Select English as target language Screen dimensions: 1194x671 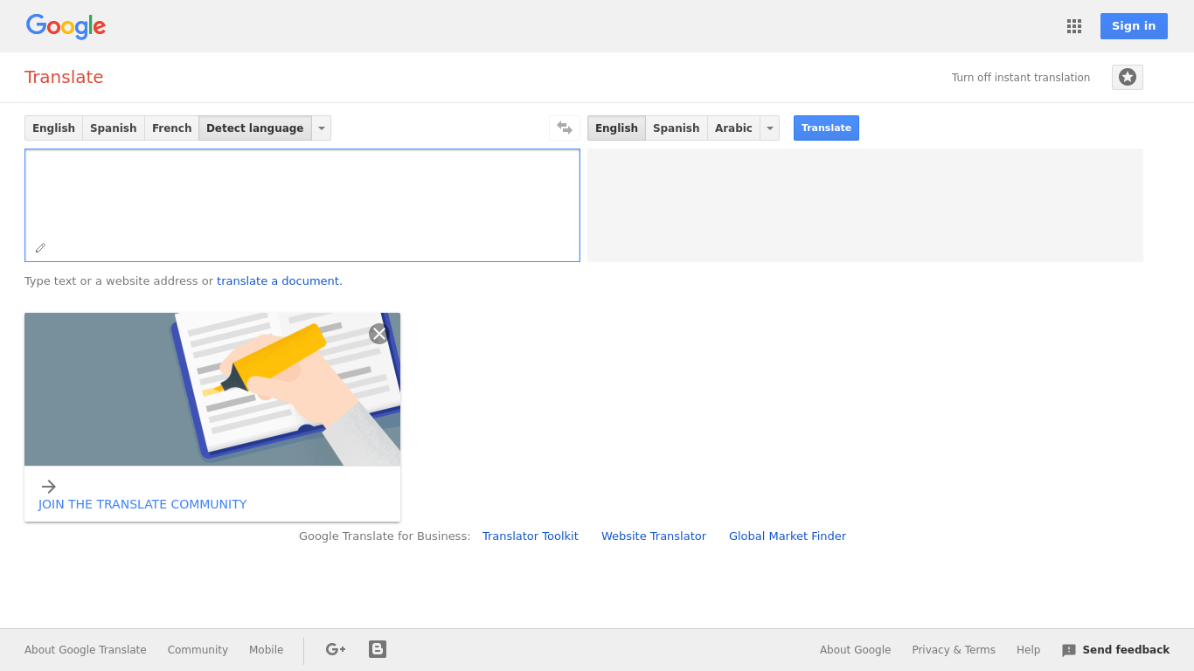pos(616,128)
